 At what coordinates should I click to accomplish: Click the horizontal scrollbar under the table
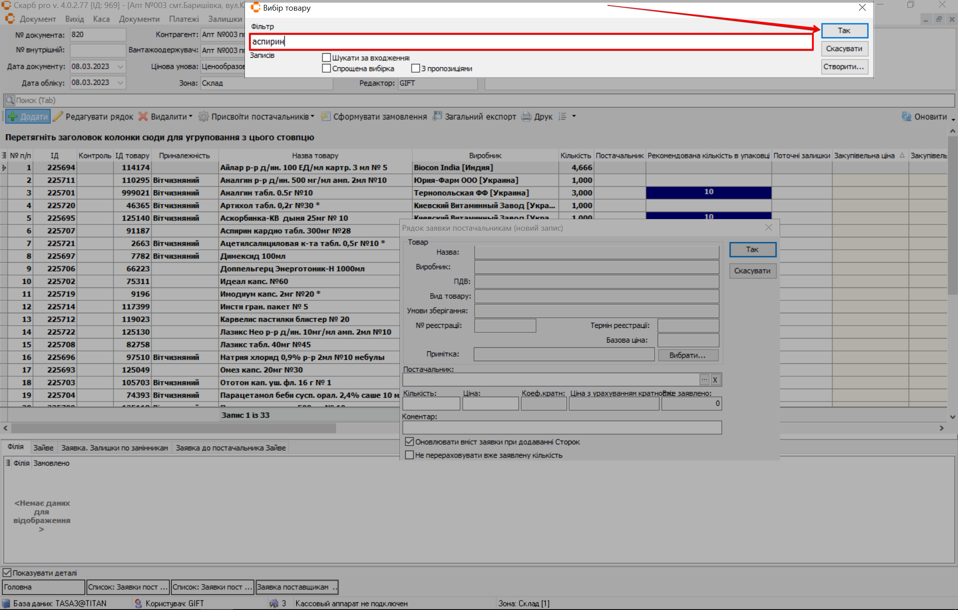[173, 428]
